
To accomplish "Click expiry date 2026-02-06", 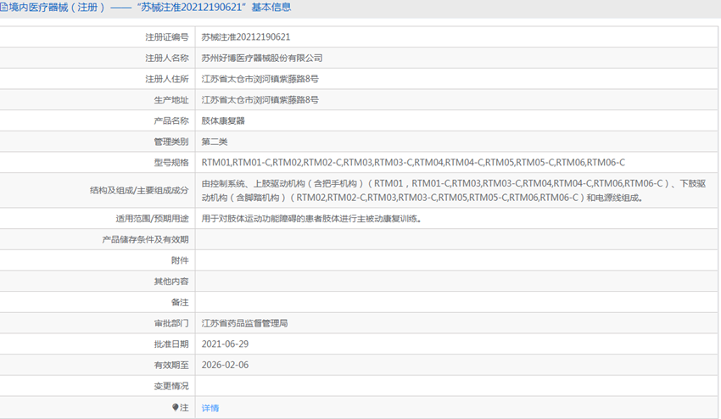I will point(225,366).
